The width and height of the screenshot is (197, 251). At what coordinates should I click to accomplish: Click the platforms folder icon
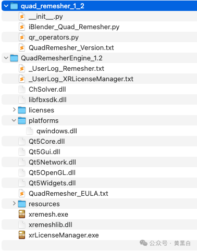[22, 121]
